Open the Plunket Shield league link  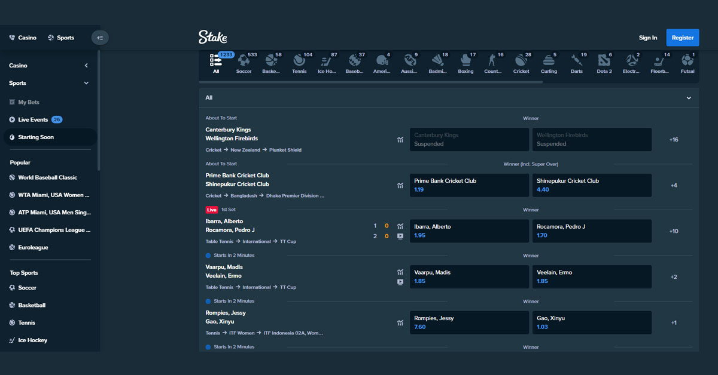coord(285,150)
